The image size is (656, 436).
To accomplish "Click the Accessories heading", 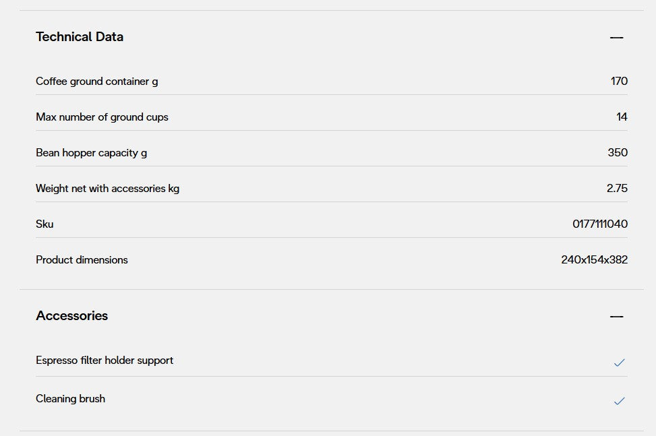I will point(72,316).
